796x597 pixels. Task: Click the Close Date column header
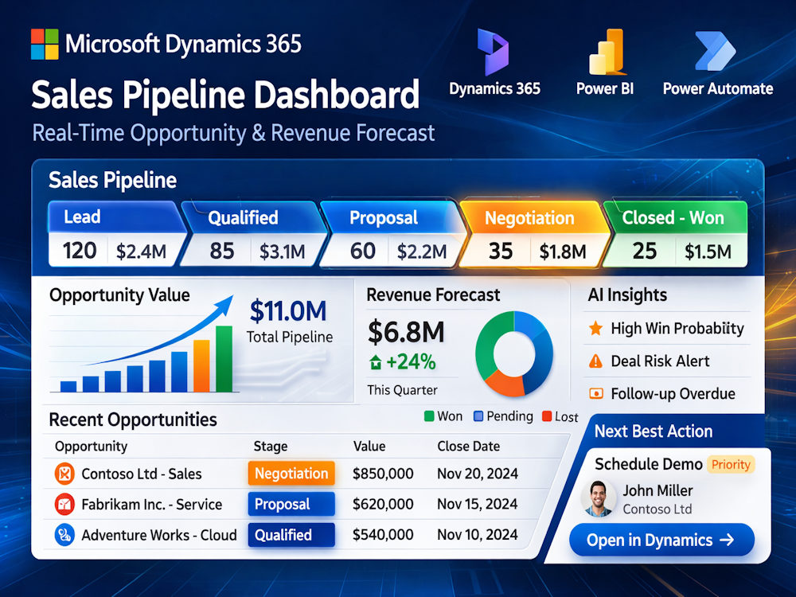tap(469, 447)
